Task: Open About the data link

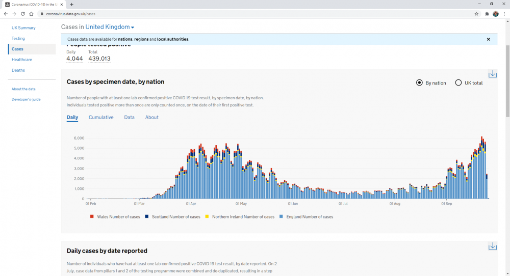Action: point(23,89)
